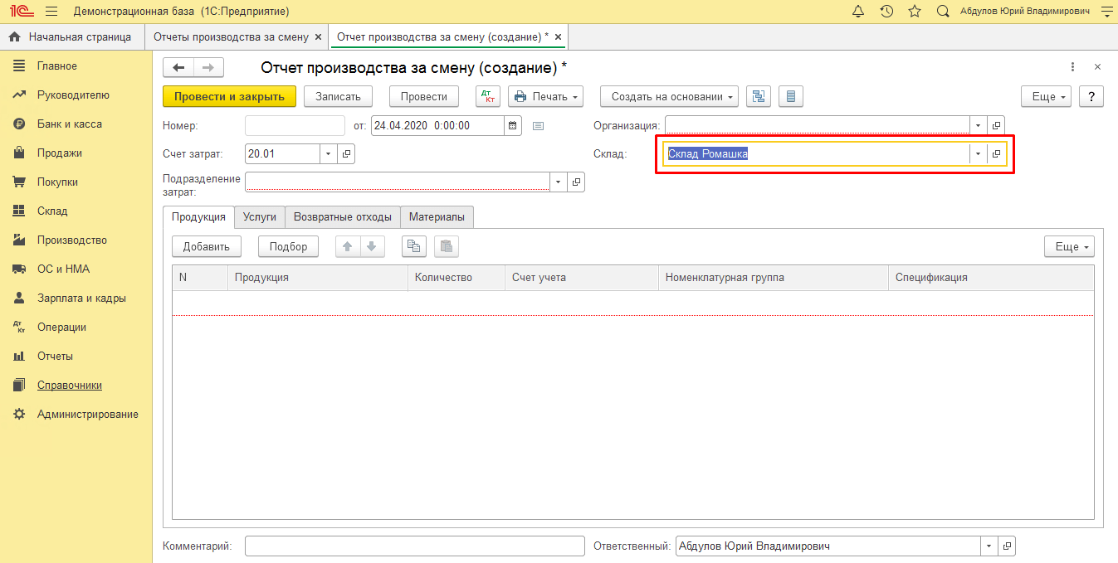Click the copy rows icon
Viewport: 1118px width, 563px height.
coord(413,246)
